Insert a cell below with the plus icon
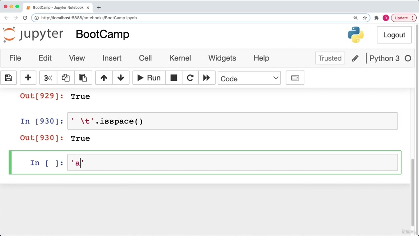This screenshot has height=236, width=419. pos(28,78)
